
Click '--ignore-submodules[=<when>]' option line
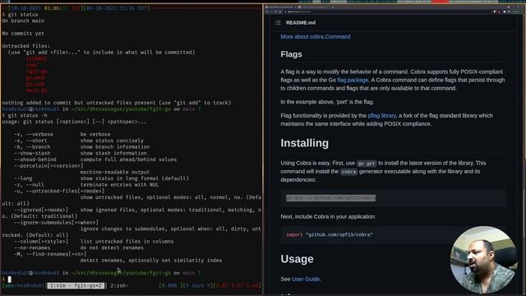pyautogui.click(x=56, y=223)
